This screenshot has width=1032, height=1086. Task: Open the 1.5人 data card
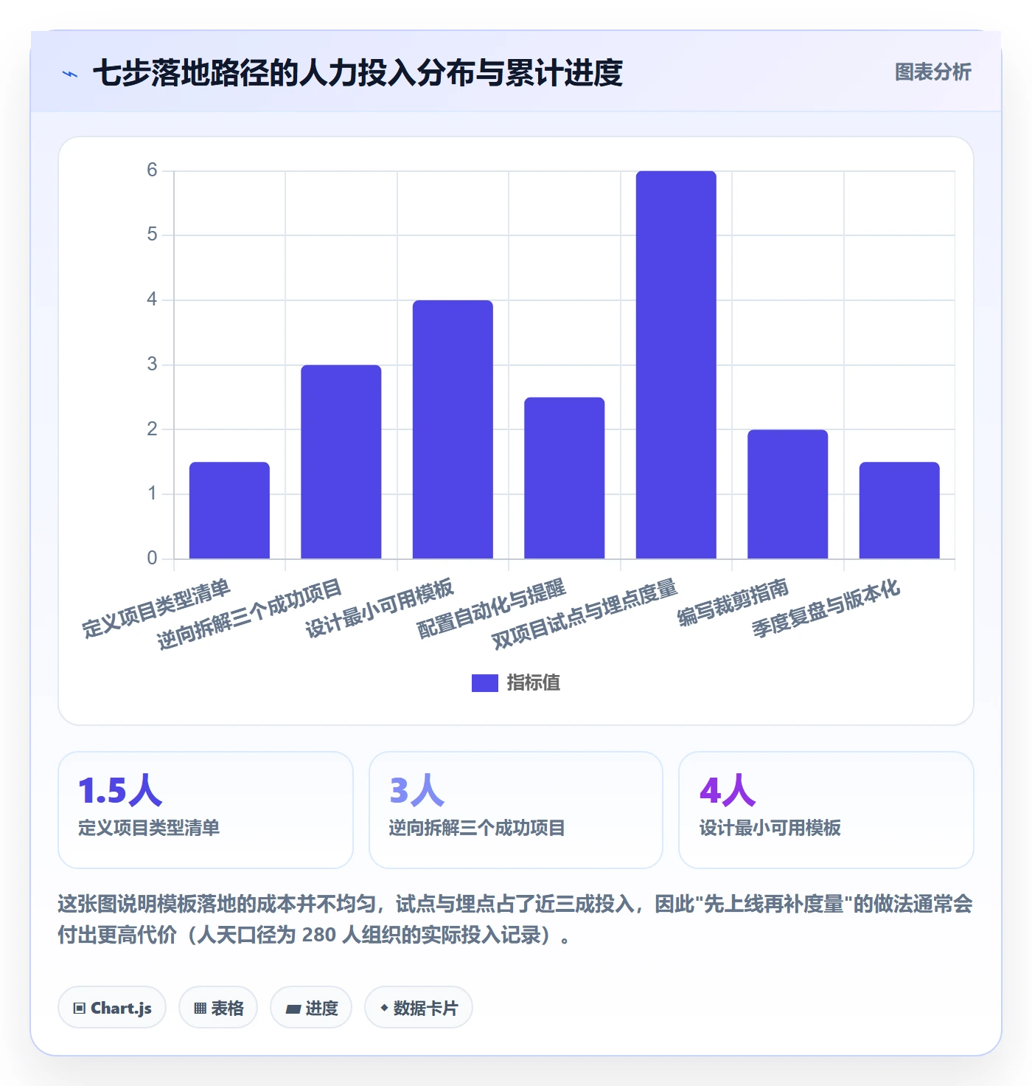tap(206, 810)
